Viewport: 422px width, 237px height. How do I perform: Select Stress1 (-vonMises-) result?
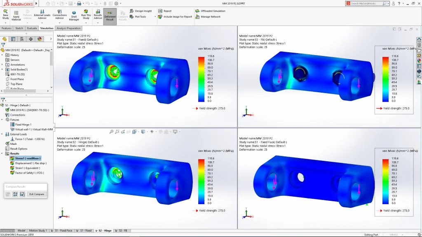(25, 158)
